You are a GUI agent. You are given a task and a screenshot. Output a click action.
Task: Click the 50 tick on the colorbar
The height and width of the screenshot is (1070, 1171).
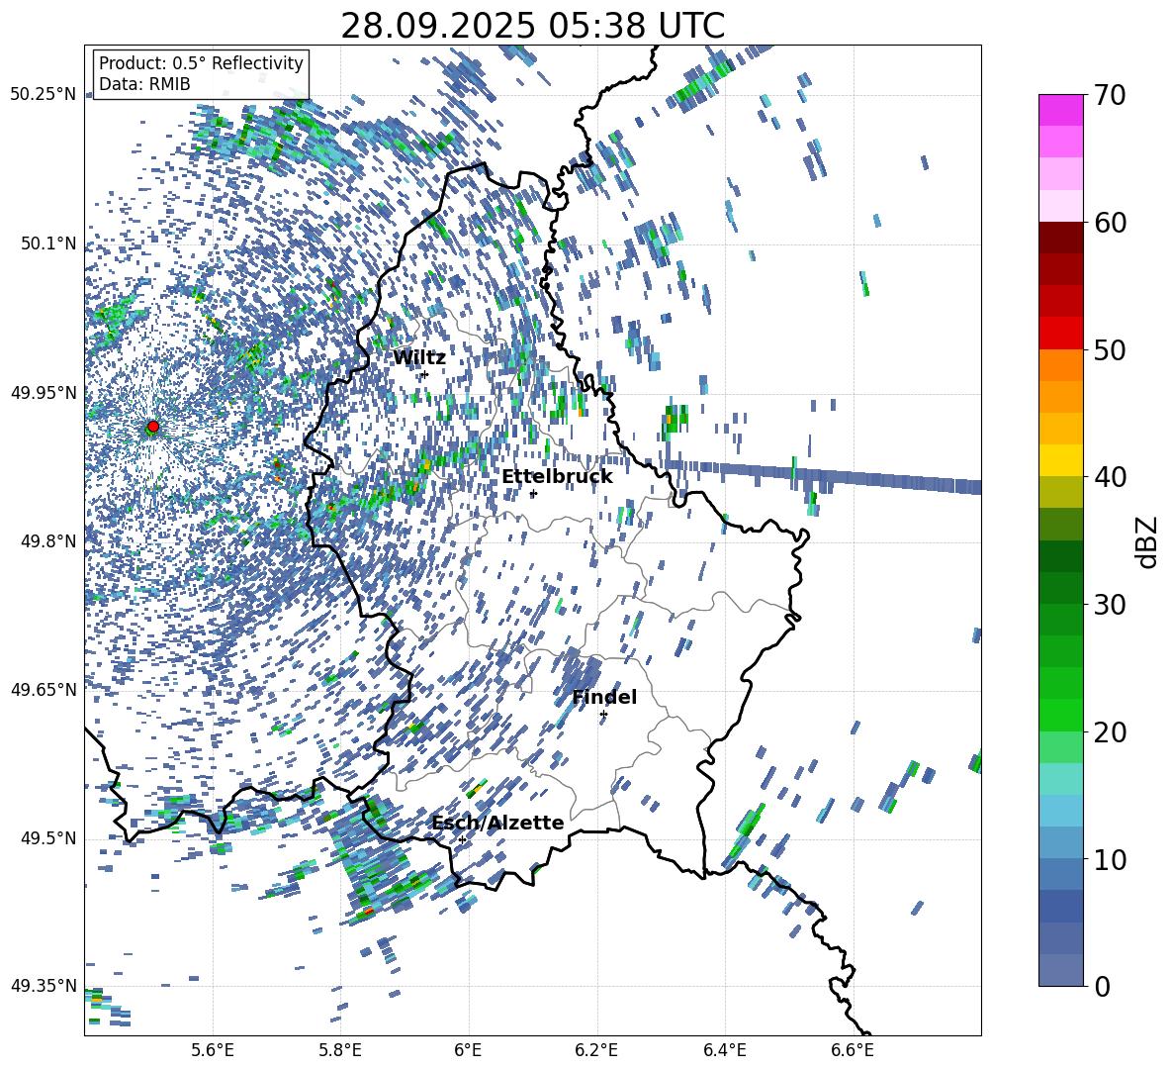tap(1110, 349)
